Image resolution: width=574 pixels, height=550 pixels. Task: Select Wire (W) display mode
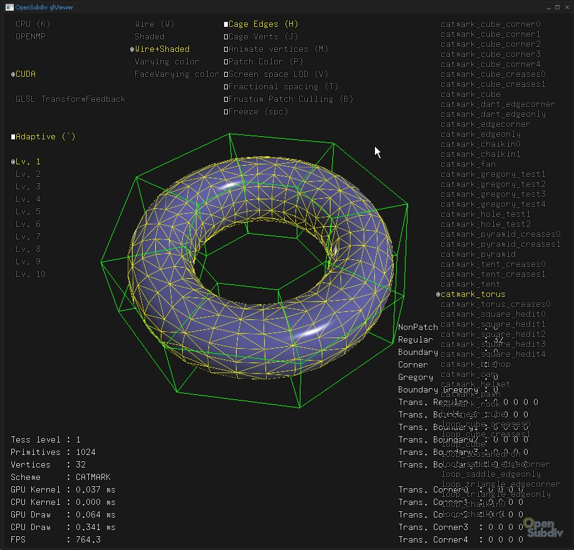[154, 24]
